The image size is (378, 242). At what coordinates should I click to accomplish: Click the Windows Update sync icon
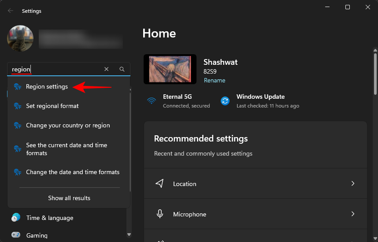pos(225,101)
